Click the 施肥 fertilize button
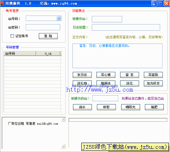Screen dimensions: 170x152 pos(154,107)
